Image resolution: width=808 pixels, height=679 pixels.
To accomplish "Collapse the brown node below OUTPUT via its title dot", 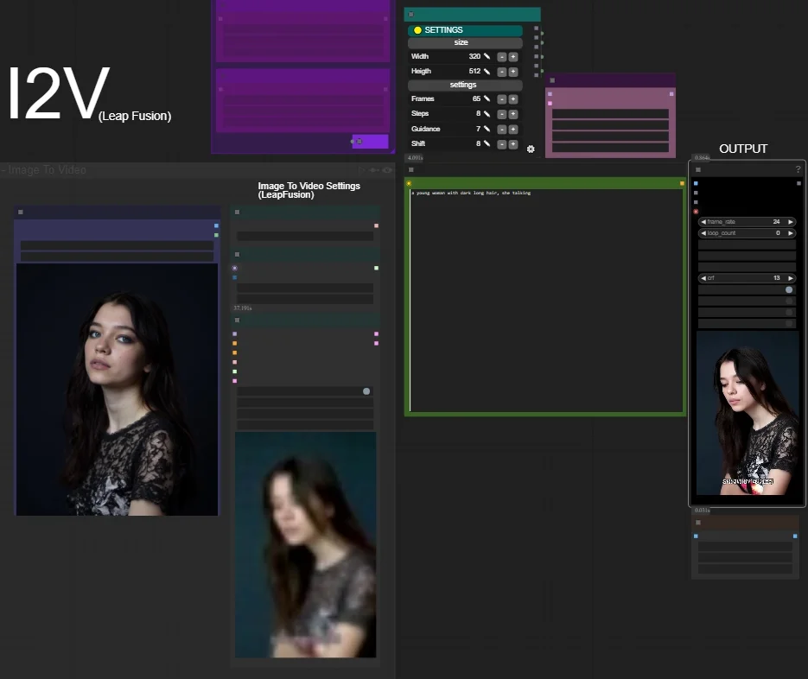I will [698, 523].
